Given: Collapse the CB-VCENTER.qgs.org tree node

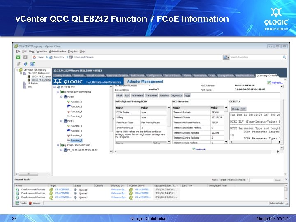Looking at the screenshot, I should pyautogui.click(x=17, y=70).
